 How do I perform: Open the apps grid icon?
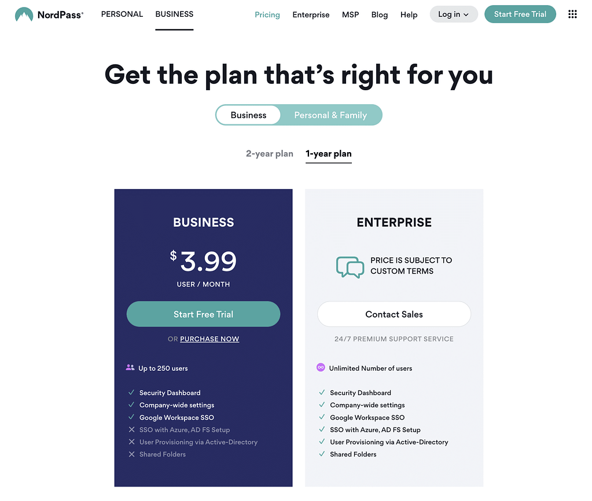572,14
